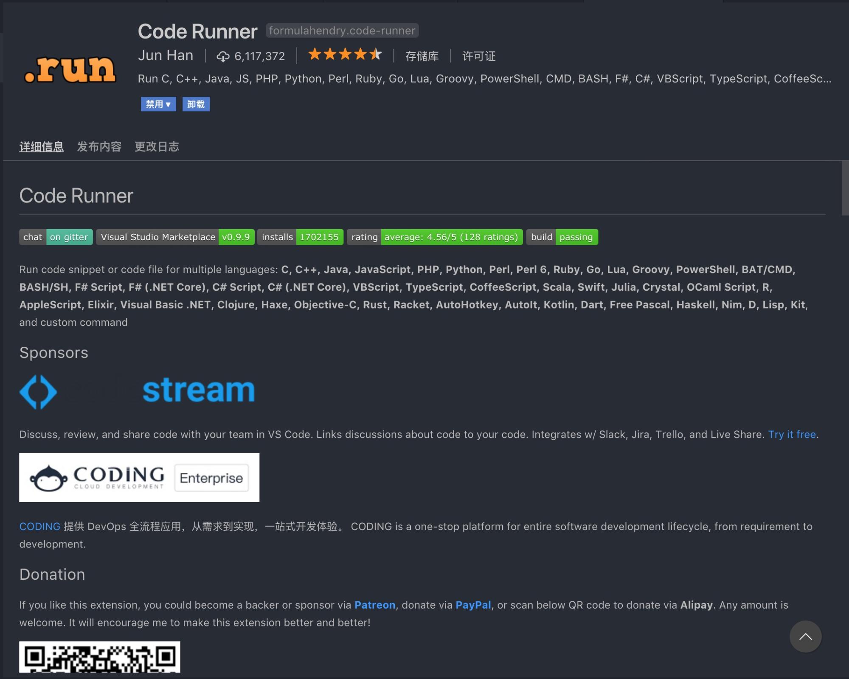Click the scroll-to-top arrow button

click(x=805, y=637)
